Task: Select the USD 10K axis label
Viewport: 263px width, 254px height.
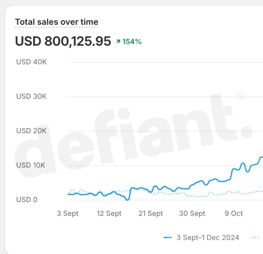Action: tap(31, 165)
